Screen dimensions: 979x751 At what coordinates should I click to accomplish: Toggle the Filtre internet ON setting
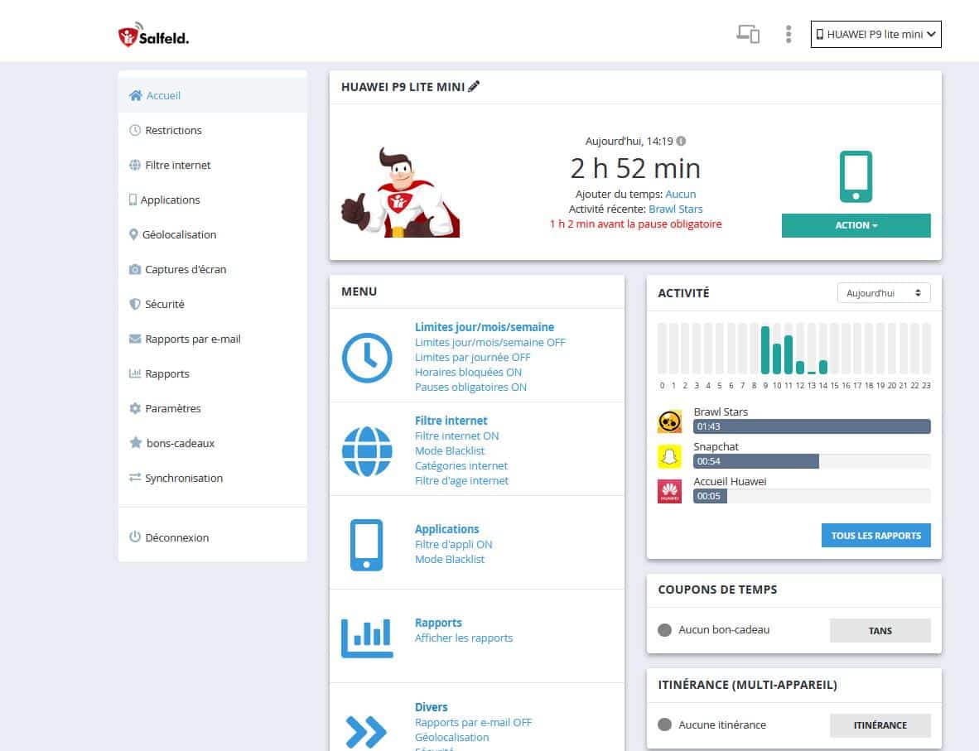click(x=456, y=436)
